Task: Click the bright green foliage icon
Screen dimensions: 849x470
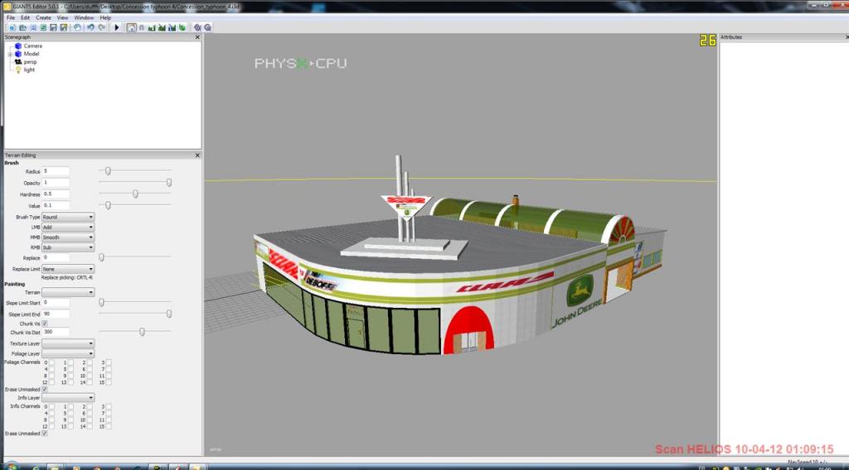Action: (182, 27)
